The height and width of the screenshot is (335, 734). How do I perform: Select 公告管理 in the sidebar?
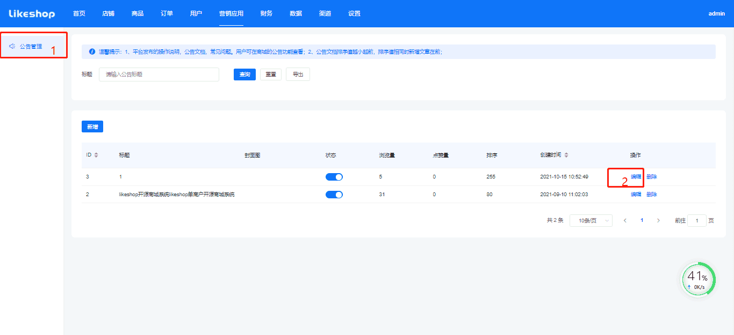click(x=32, y=46)
